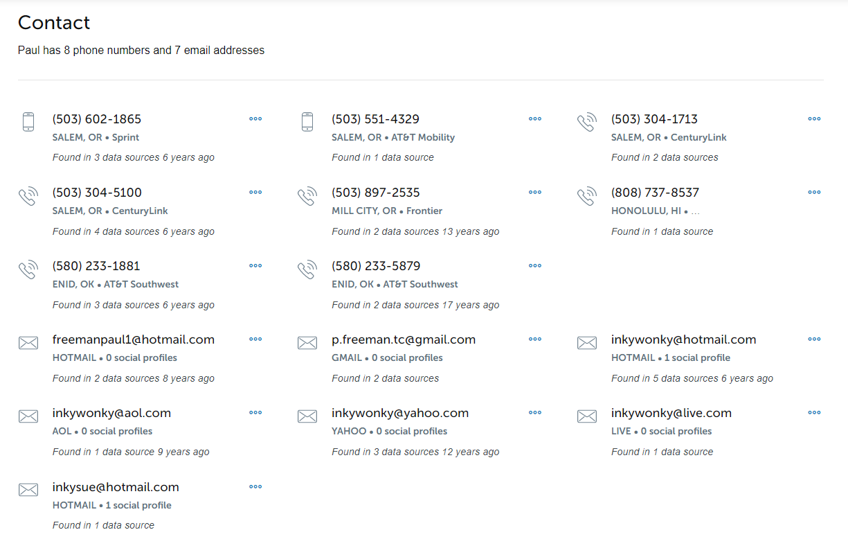Click phone number (580) 233-1881
848x548 pixels.
pos(96,266)
